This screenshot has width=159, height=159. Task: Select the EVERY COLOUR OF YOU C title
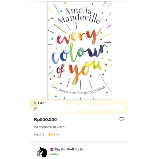click(x=49, y=127)
